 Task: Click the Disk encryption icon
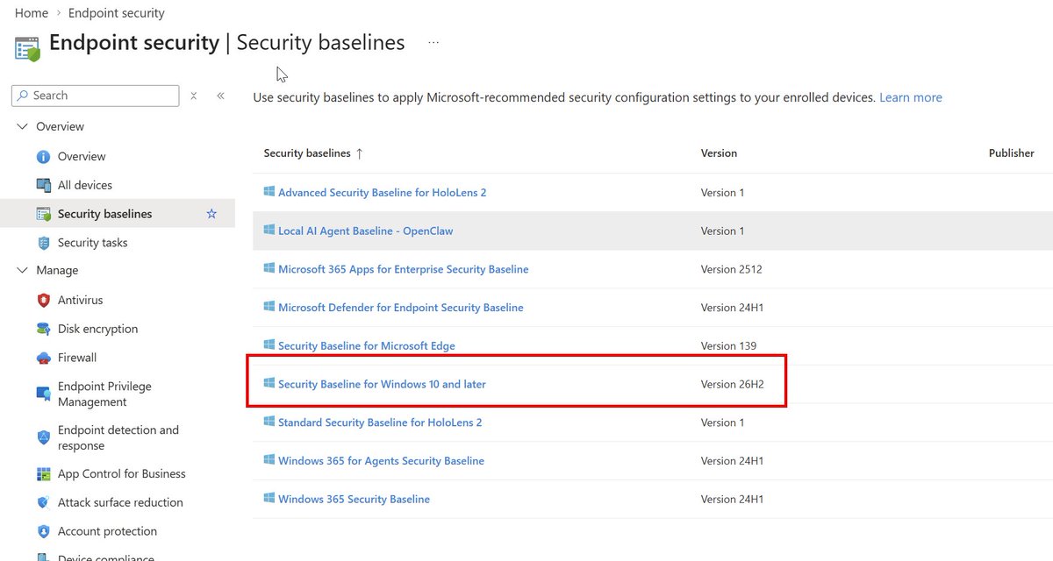coord(44,329)
